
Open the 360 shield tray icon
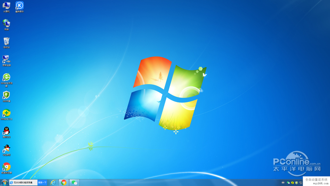pyautogui.click(x=297, y=183)
